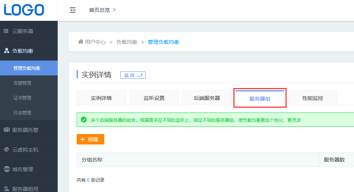Click the 返回 back button
The height and width of the screenshot is (192, 354).
pyautogui.click(x=133, y=75)
